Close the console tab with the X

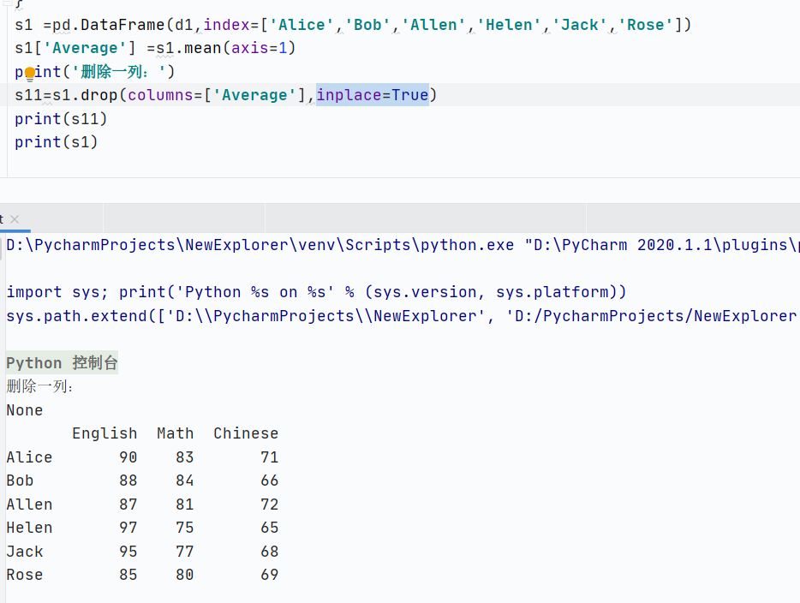(15, 219)
